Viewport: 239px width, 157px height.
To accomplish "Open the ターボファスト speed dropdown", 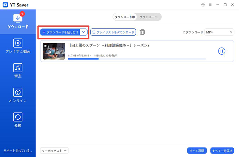I will [x=54, y=151].
